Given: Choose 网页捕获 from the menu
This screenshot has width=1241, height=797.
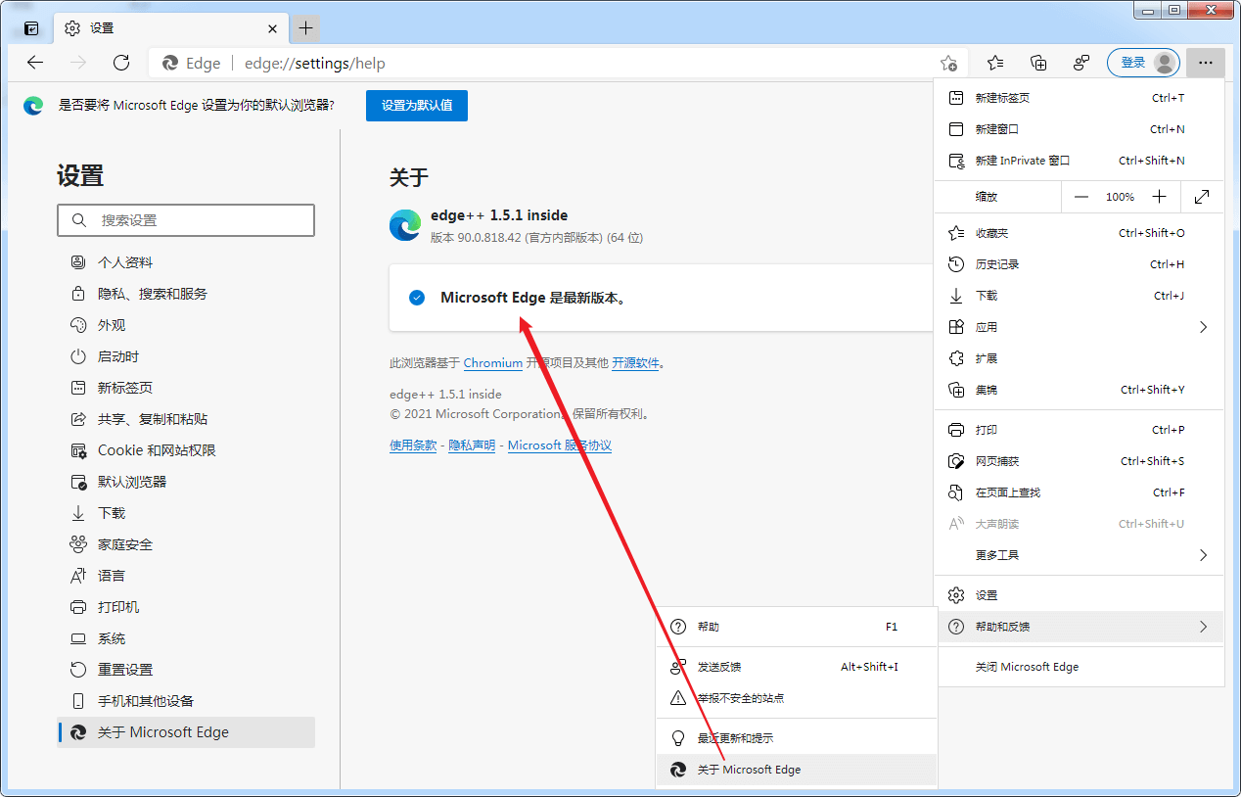Looking at the screenshot, I should pyautogui.click(x=1080, y=461).
